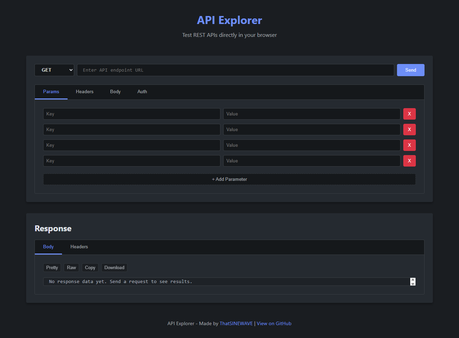
Task: Click the response box scroll down arrow
Action: (x=413, y=284)
